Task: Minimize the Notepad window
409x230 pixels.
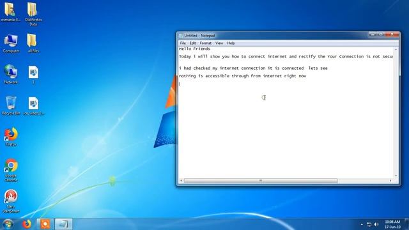Action: pyautogui.click(x=373, y=34)
